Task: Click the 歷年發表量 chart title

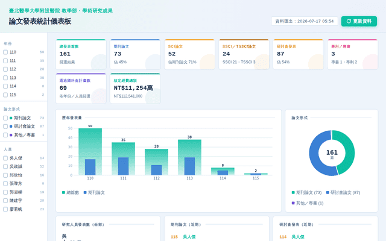Action: coord(72,118)
